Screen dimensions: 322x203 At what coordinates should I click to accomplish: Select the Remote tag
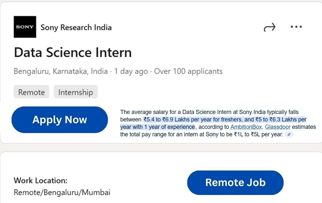[31, 92]
